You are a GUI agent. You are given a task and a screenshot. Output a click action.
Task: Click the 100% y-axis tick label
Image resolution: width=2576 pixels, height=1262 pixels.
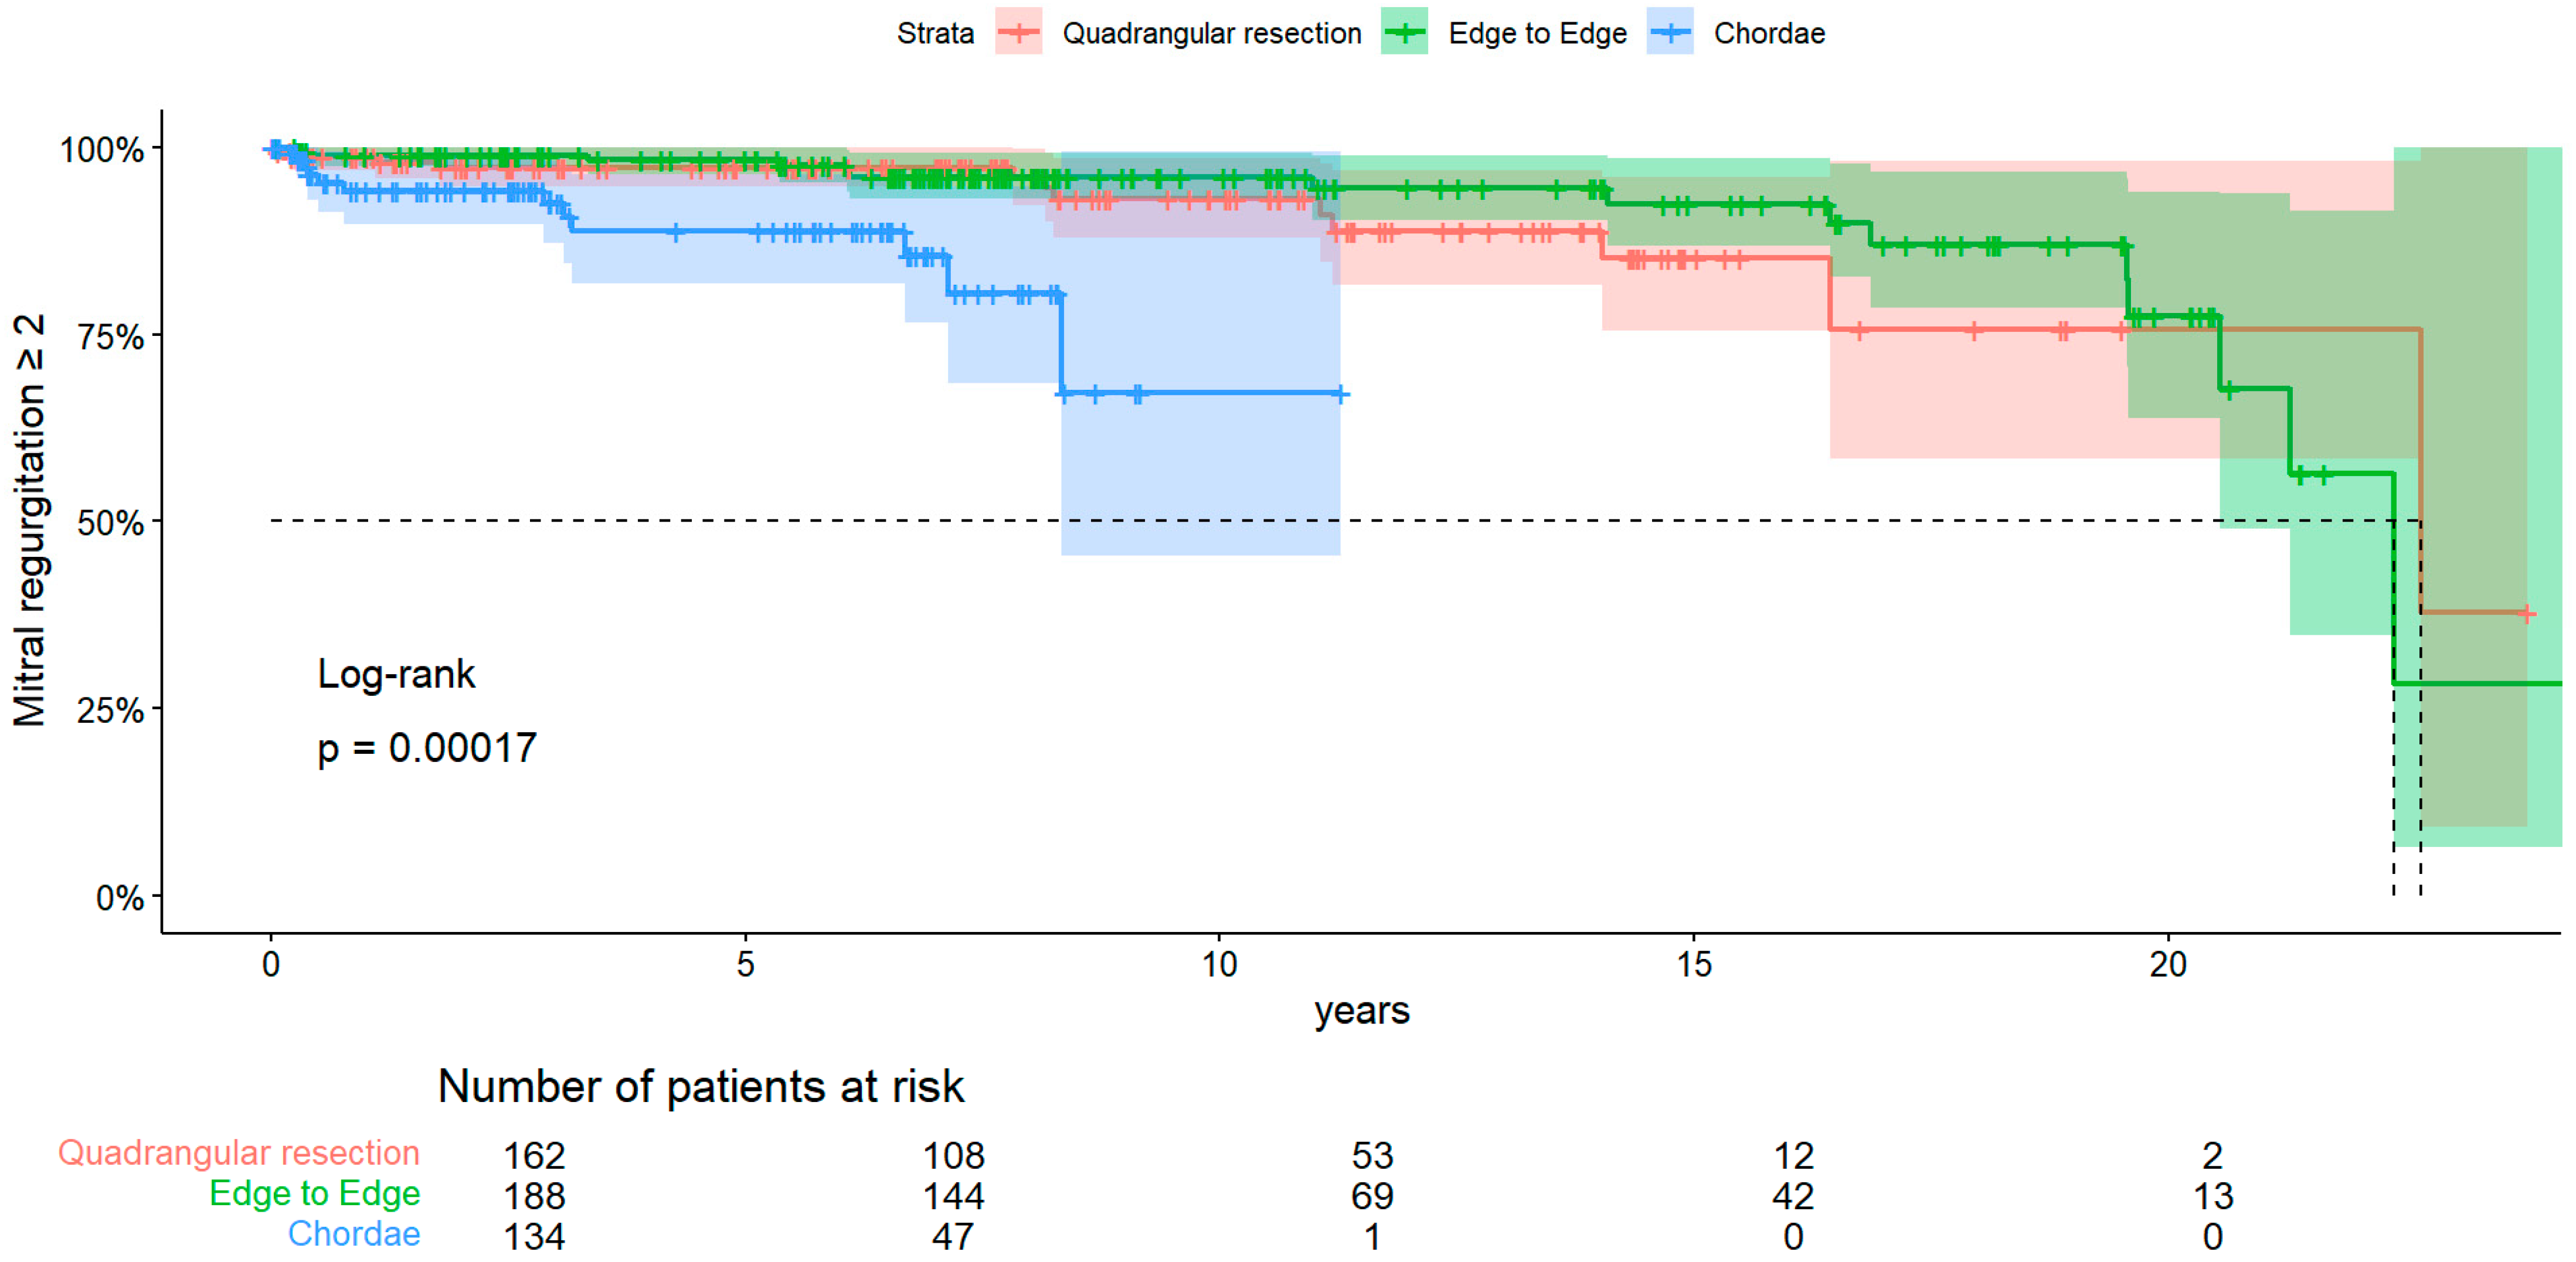(x=102, y=150)
